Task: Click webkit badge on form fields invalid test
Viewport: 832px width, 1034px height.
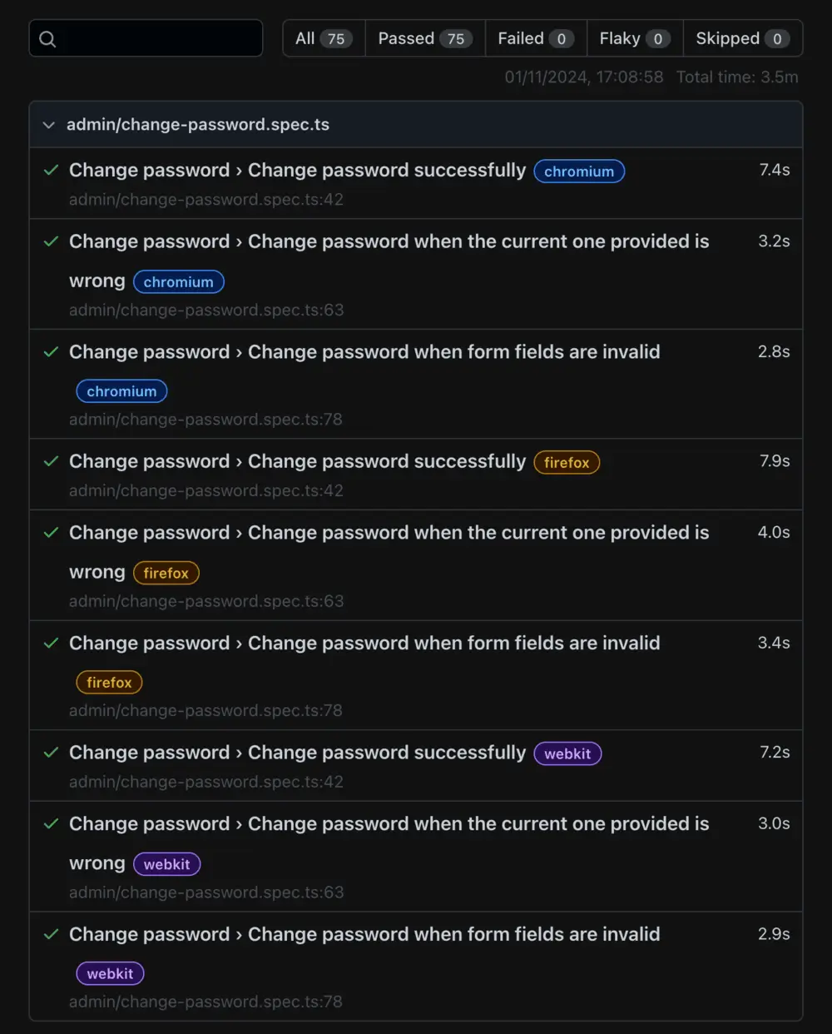Action: coord(110,974)
